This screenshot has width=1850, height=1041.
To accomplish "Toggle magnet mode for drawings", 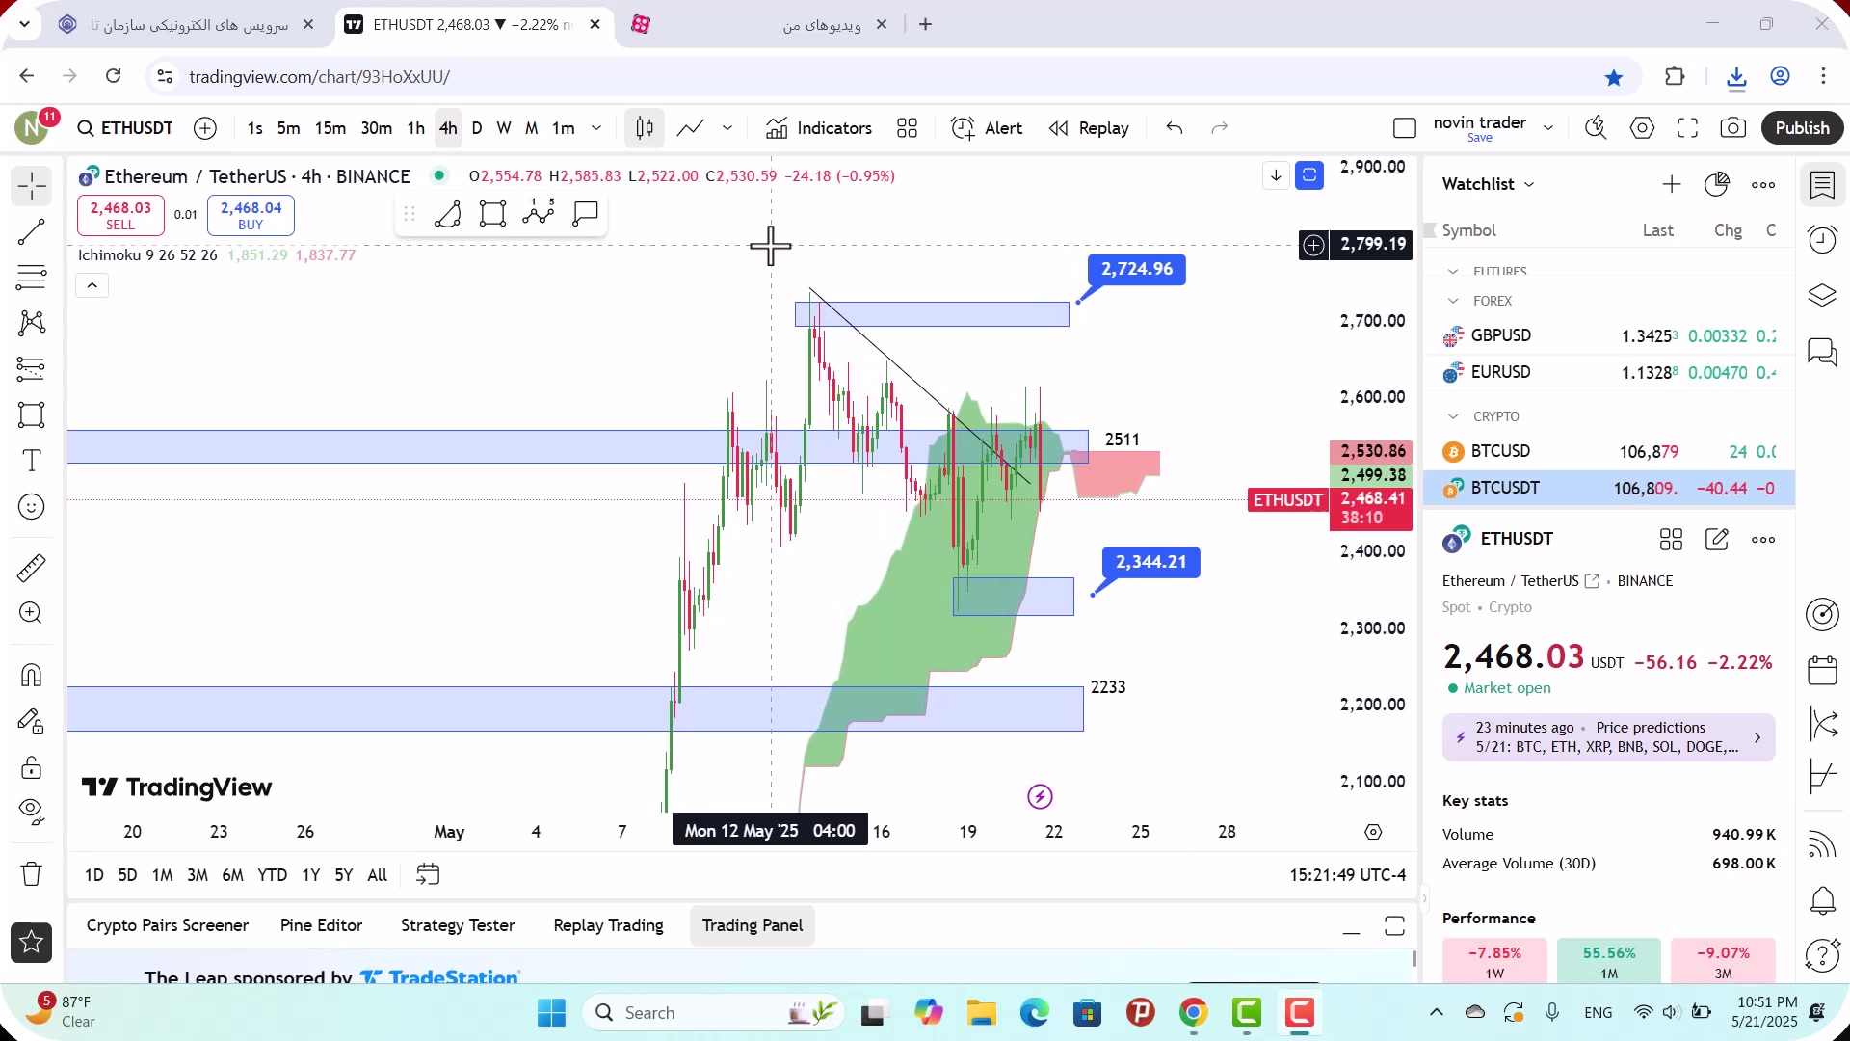I will coord(32,675).
